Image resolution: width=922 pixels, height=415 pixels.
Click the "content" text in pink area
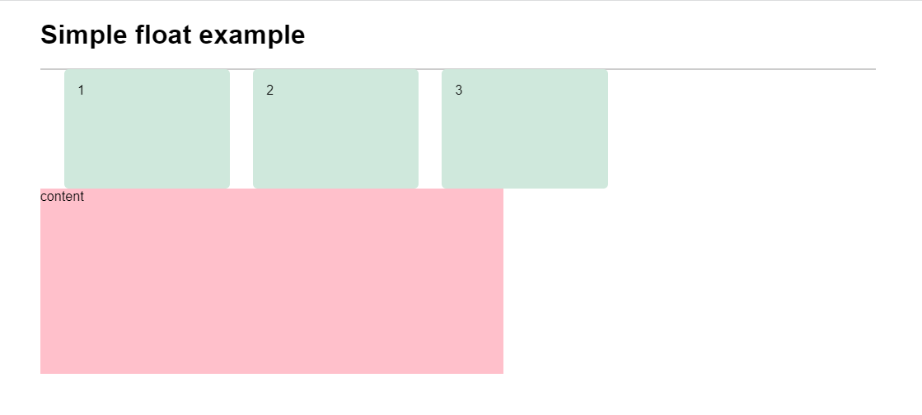62,197
